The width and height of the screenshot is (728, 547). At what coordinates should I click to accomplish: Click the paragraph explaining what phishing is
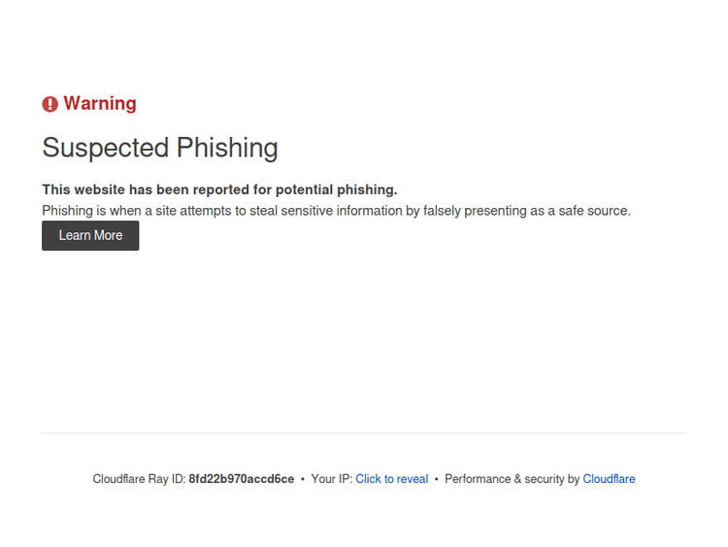(336, 210)
